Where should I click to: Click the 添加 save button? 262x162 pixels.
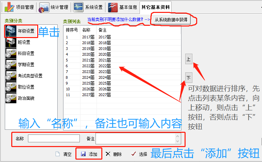click(89, 154)
